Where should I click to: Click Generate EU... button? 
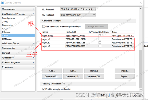(x=52, y=77)
